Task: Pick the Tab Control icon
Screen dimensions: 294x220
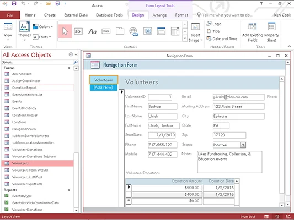Action: 120,31
